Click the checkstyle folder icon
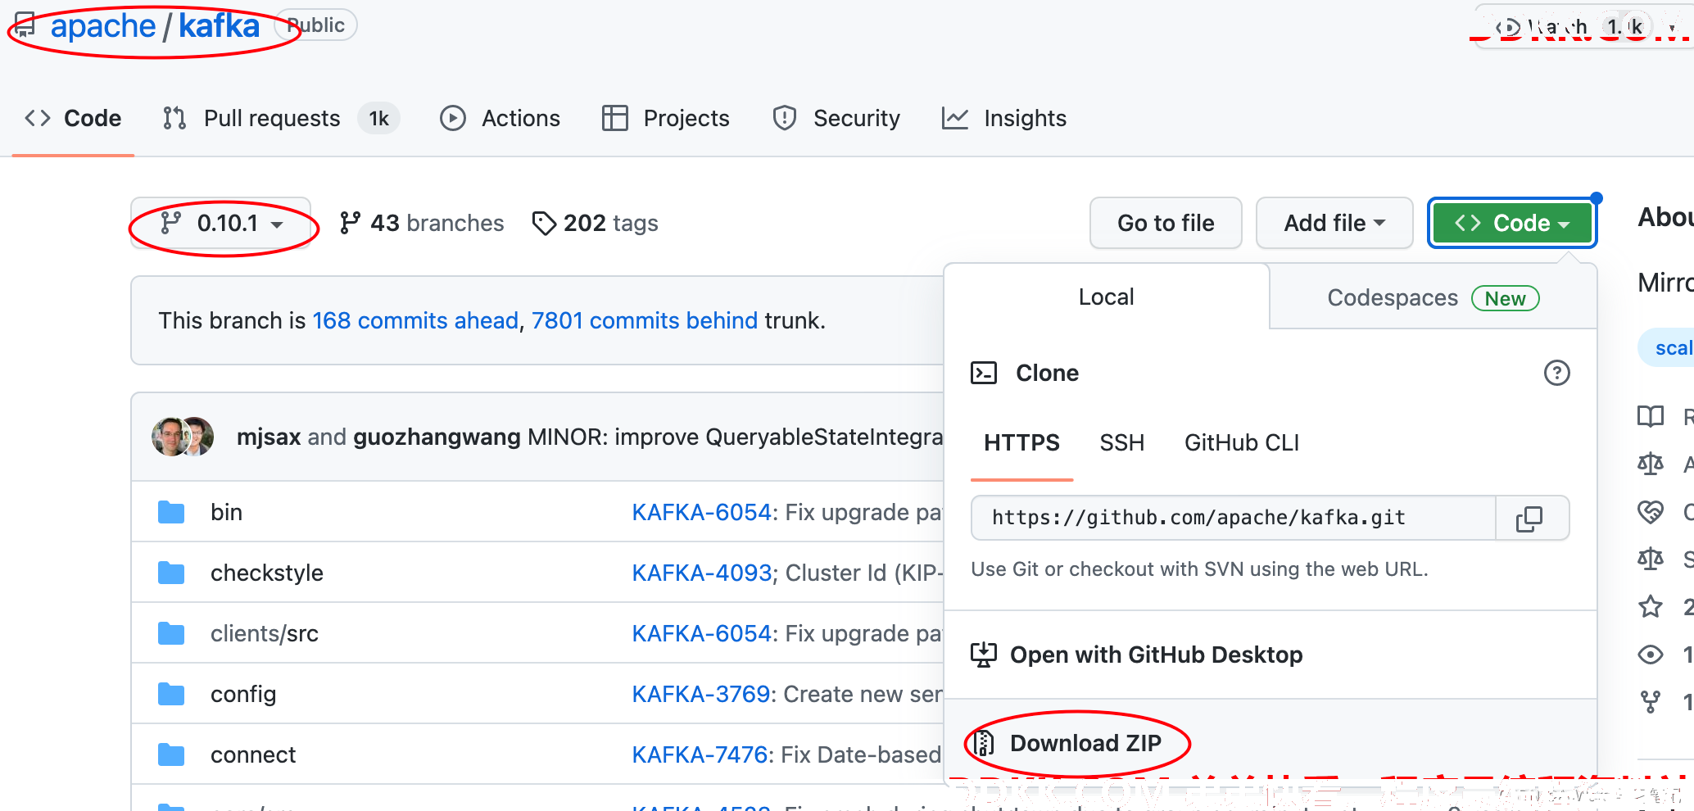The image size is (1694, 811). tap(171, 573)
